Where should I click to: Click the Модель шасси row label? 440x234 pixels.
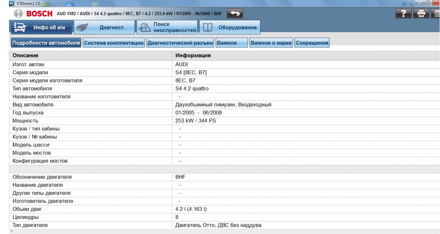pyautogui.click(x=31, y=145)
